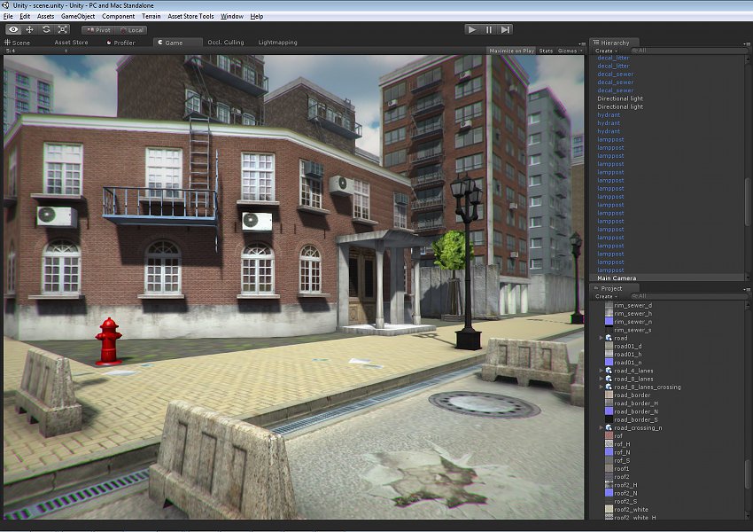Open the Component menu

click(118, 16)
